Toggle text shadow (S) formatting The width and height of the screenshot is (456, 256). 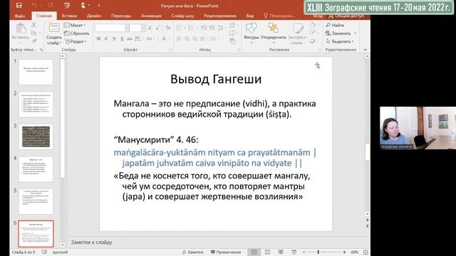(x=122, y=38)
